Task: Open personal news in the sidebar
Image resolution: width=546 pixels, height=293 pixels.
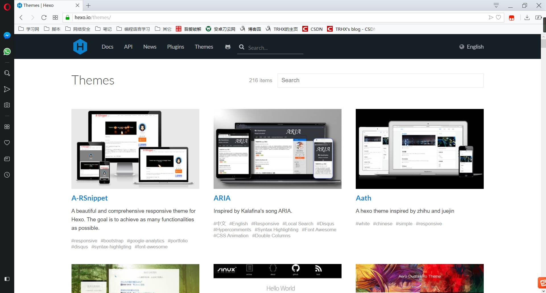Action: point(7,159)
